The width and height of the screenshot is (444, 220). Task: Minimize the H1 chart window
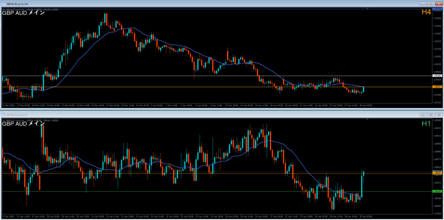click(x=423, y=114)
